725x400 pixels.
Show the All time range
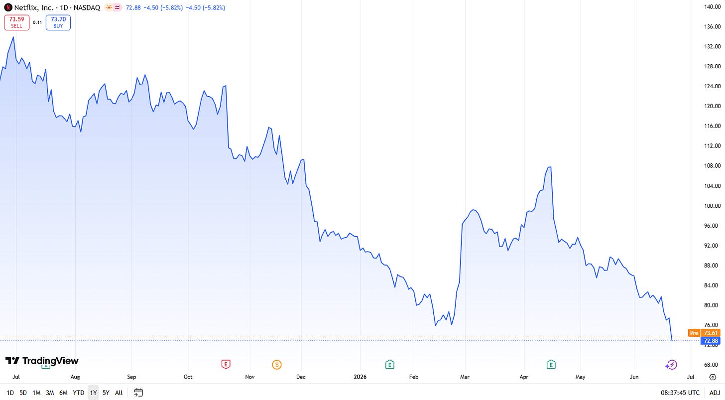[x=119, y=393]
